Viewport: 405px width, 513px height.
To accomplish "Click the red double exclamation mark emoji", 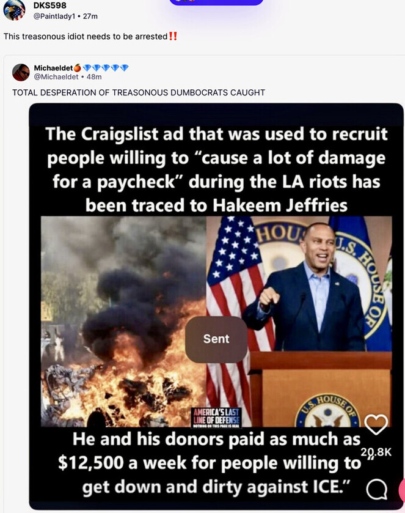I will tap(173, 36).
